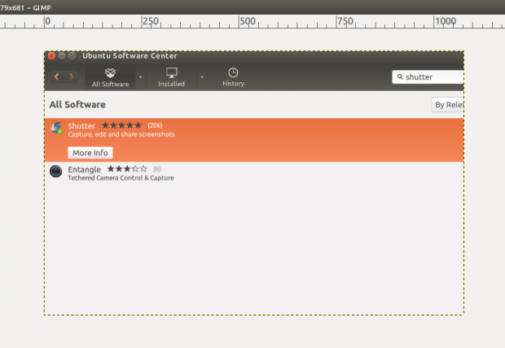505x348 pixels.
Task: Select the Shutter app name text
Action: point(81,126)
